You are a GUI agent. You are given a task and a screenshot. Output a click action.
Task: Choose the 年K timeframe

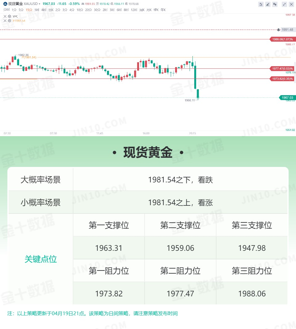coord(163,10)
